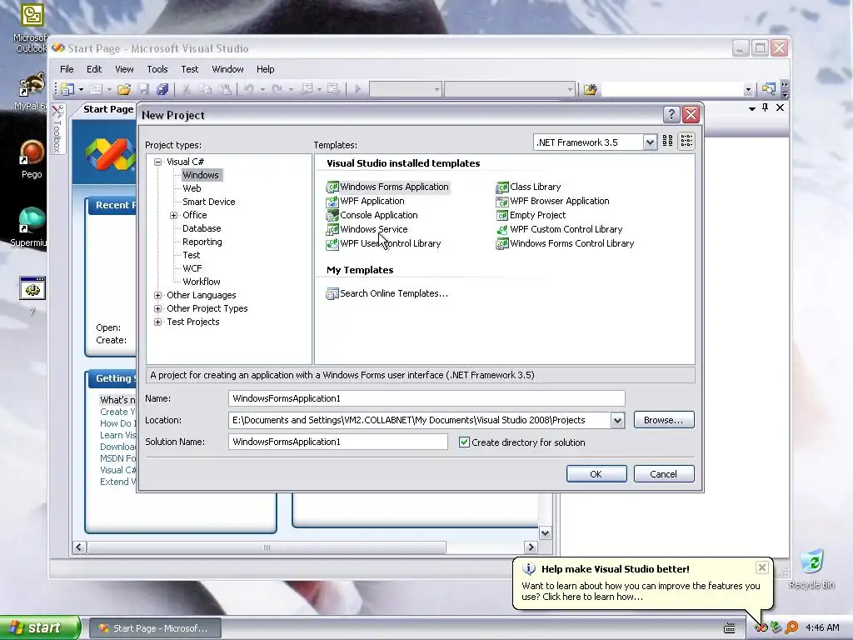The width and height of the screenshot is (853, 640).
Task: Click the Cut scissors toolbar icon
Action: click(186, 88)
